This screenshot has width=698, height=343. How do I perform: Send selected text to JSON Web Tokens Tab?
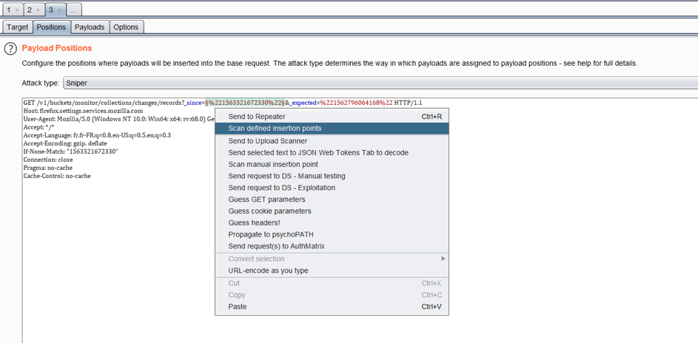click(x=318, y=153)
